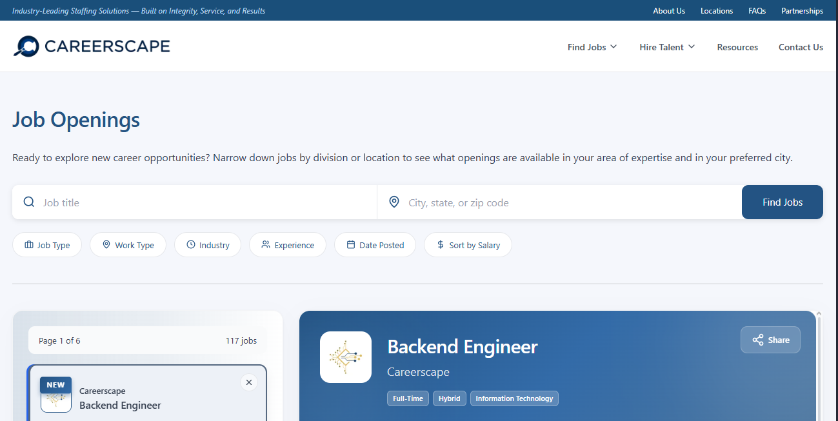Click the clock icon on Industry filter
The width and height of the screenshot is (838, 421).
pos(192,244)
